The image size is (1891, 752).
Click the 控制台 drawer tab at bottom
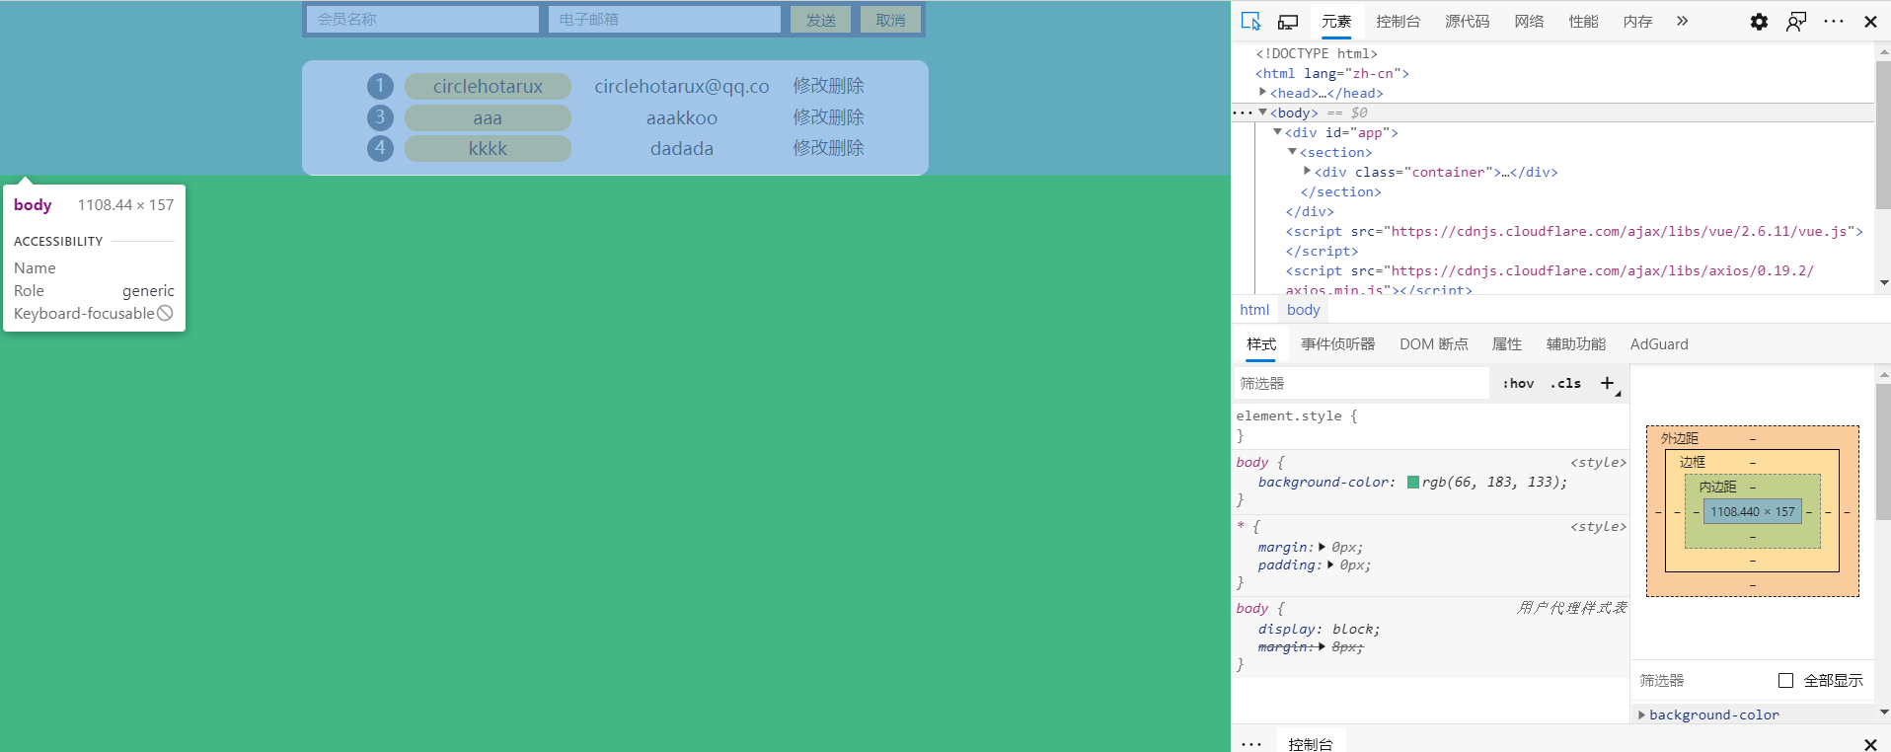pyautogui.click(x=1311, y=743)
